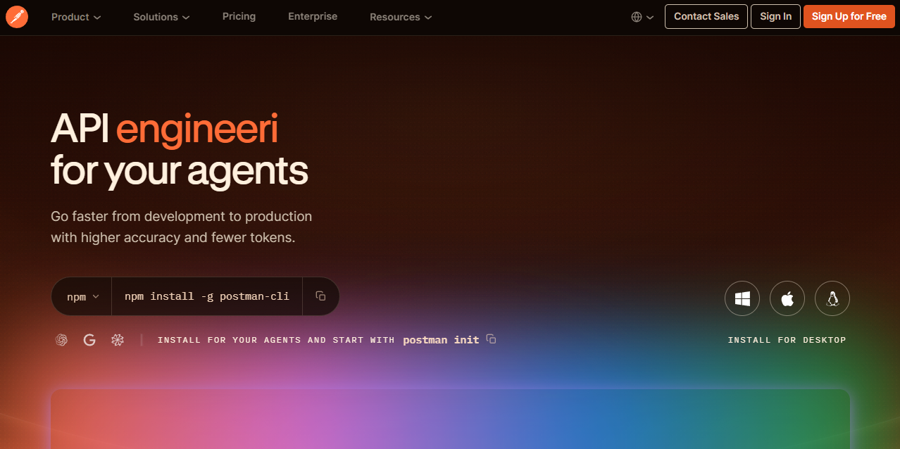
Task: Open the Enterprise page
Action: pos(313,16)
